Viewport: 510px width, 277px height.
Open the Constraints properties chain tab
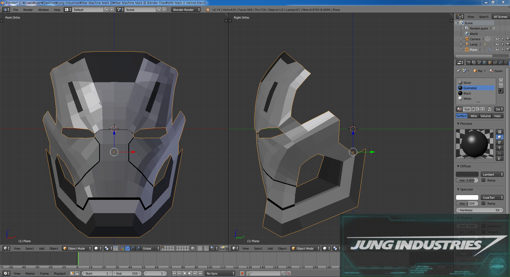point(495,63)
